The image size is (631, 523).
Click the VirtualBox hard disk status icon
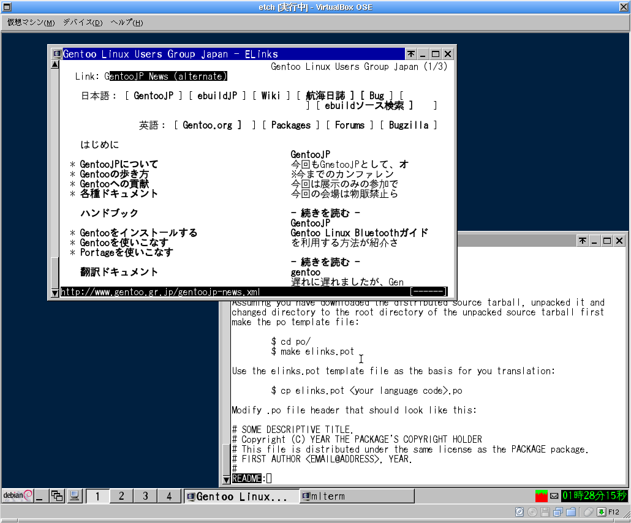(520, 512)
